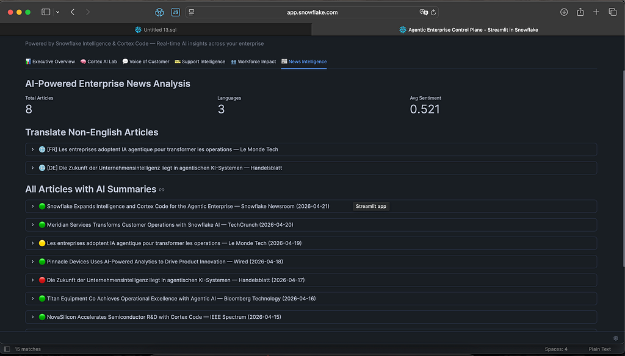Expand the Le Monde Tech 2026-04-19 article chevron
The height and width of the screenshot is (356, 625).
point(32,243)
